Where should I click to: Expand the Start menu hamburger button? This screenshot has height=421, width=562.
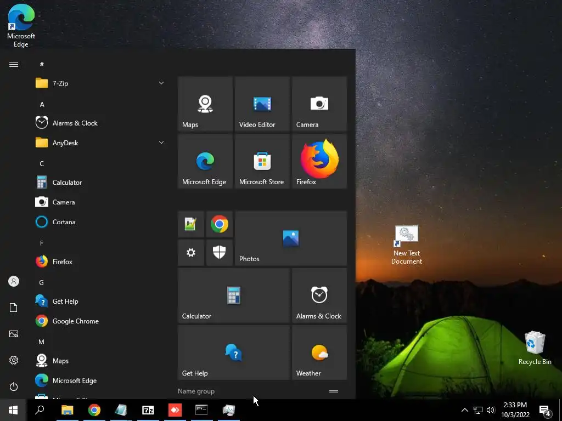(14, 65)
